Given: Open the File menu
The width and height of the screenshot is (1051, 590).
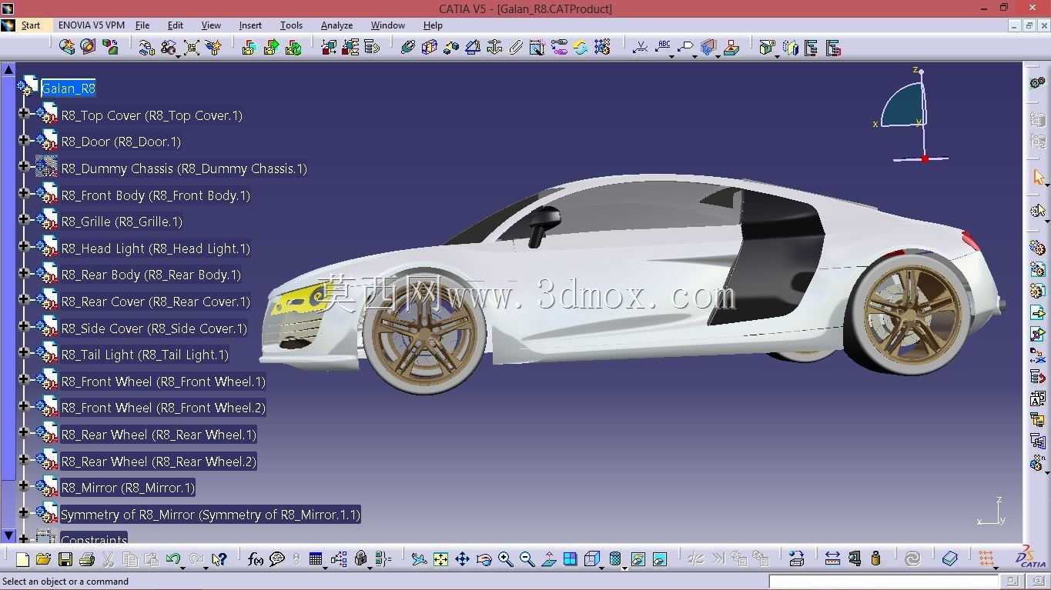Looking at the screenshot, I should tap(142, 25).
